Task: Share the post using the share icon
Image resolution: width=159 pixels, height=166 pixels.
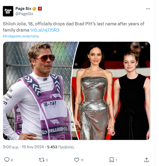Action: [146, 159]
